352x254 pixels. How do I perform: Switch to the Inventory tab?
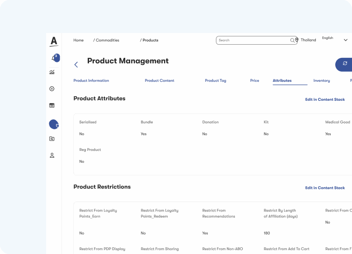tap(322, 80)
